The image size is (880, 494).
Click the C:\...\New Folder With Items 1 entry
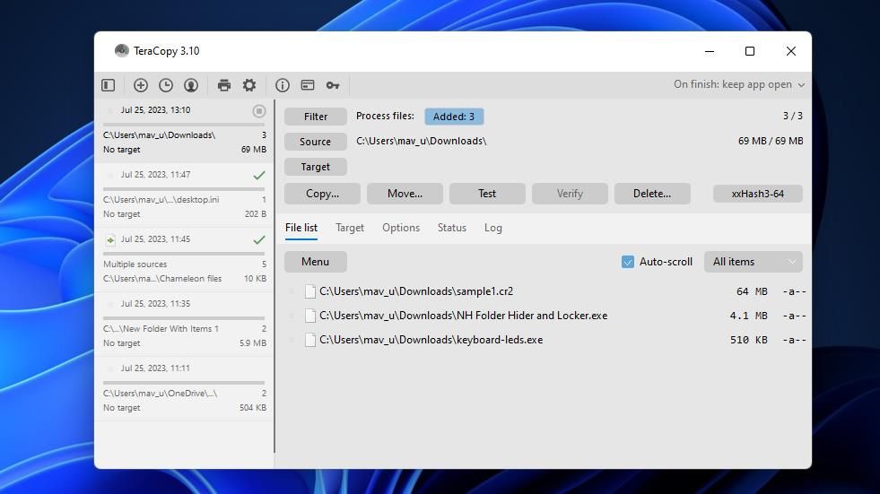pyautogui.click(x=161, y=328)
